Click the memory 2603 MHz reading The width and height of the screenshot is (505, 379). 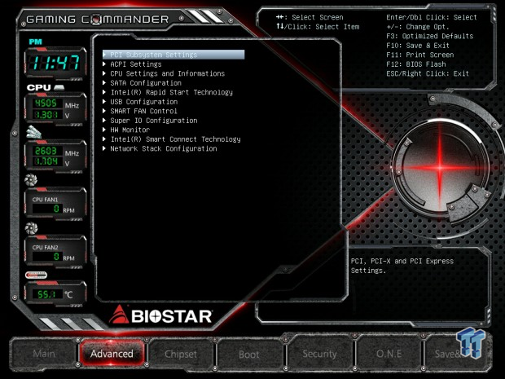46,151
